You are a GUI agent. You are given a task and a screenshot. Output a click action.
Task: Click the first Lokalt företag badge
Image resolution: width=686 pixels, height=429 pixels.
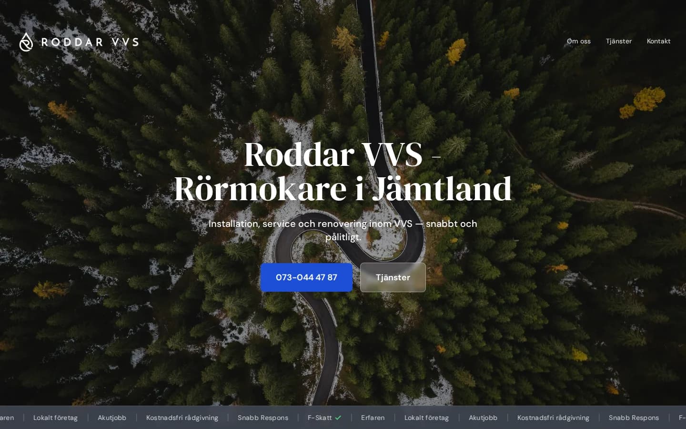tap(55, 418)
